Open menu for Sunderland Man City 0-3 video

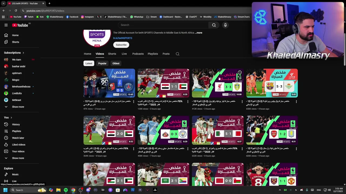(x=188, y=149)
